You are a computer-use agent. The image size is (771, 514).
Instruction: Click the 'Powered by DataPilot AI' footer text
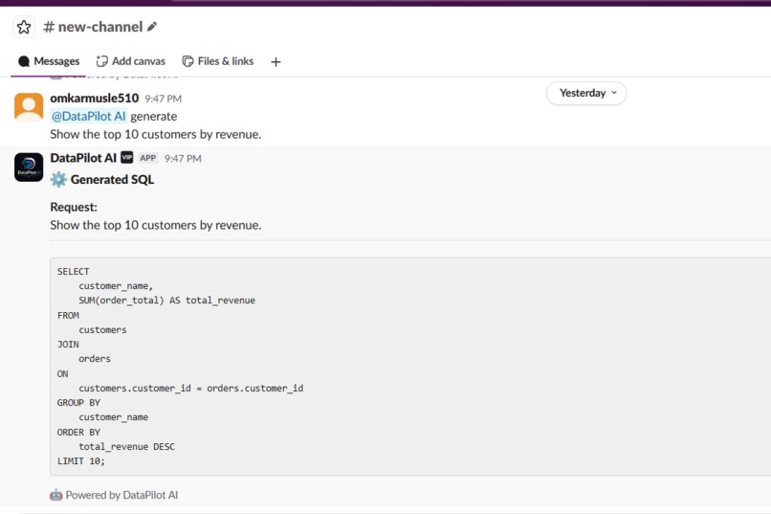[121, 495]
